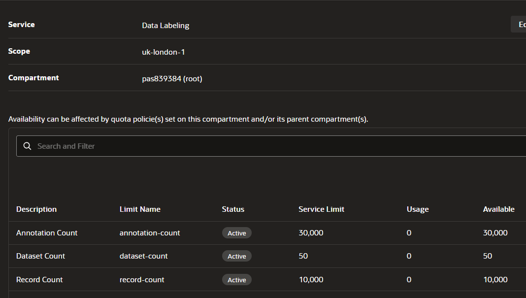
Task: Click the Active badge for record-count
Action: click(x=236, y=280)
